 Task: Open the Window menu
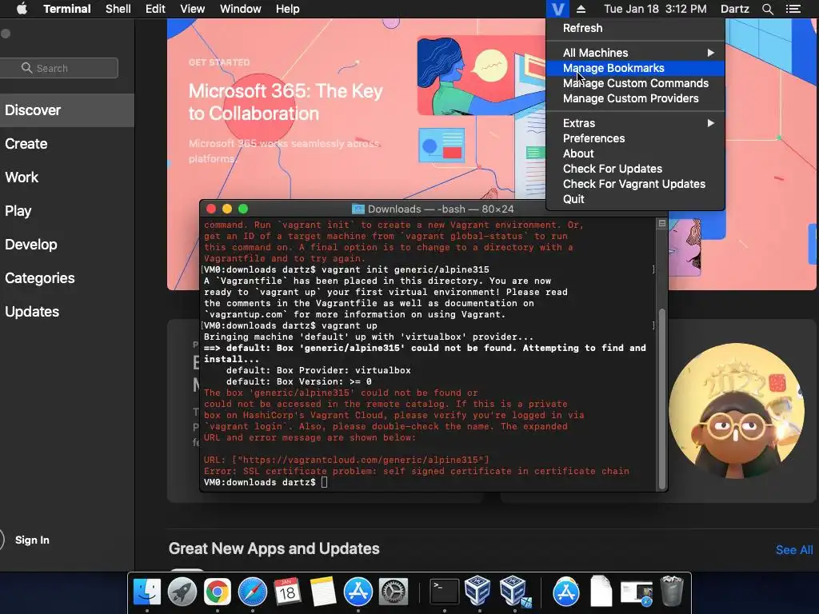(x=240, y=9)
